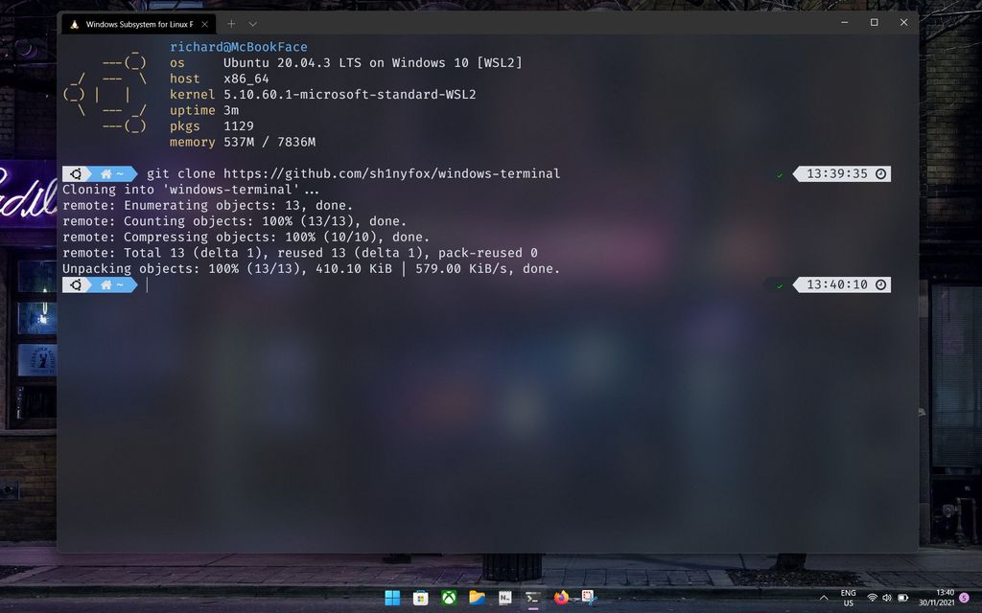Viewport: 982px width, 613px height.
Task: Open the Snipping Tool from the taskbar
Action: (587, 597)
